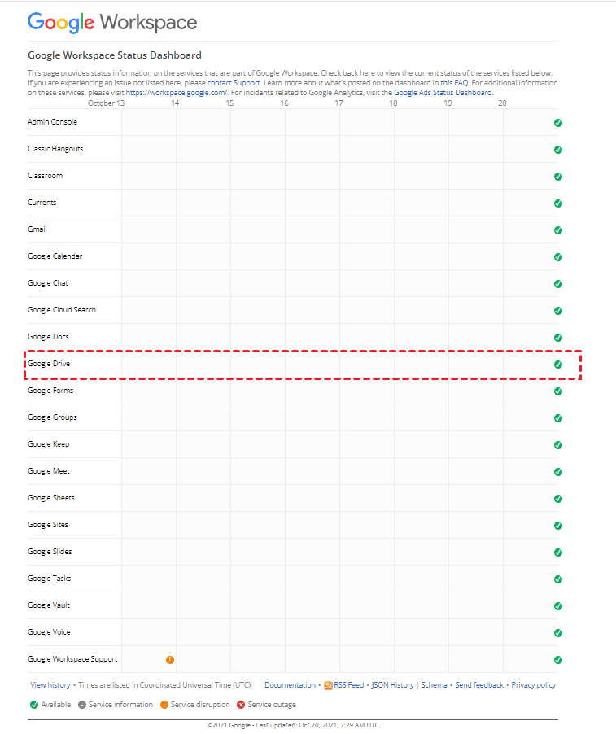Click the Google Workspace Status Dashboard heading
The image size is (616, 734).
pyautogui.click(x=115, y=55)
